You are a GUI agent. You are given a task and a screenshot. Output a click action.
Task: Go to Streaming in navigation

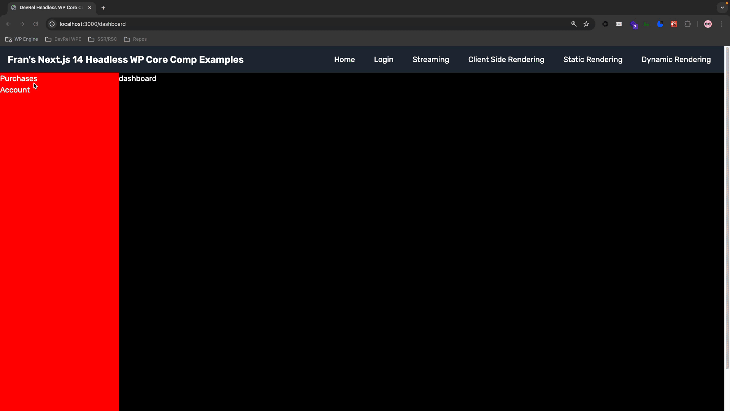pyautogui.click(x=430, y=59)
